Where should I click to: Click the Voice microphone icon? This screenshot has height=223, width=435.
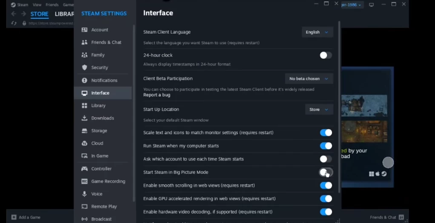click(x=84, y=194)
